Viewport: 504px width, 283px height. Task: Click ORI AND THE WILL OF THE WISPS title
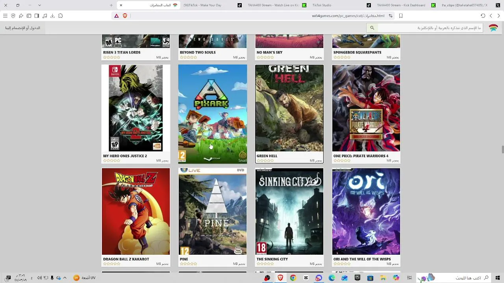362,259
